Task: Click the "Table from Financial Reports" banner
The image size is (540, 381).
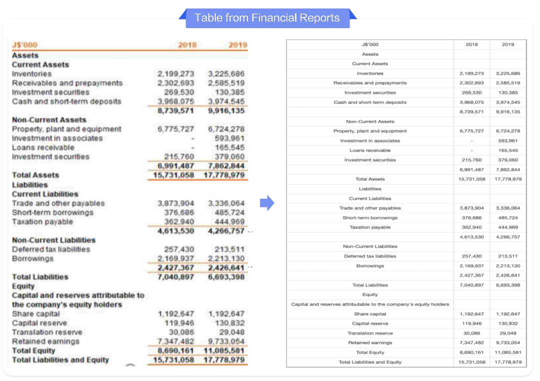Action: coord(267,18)
